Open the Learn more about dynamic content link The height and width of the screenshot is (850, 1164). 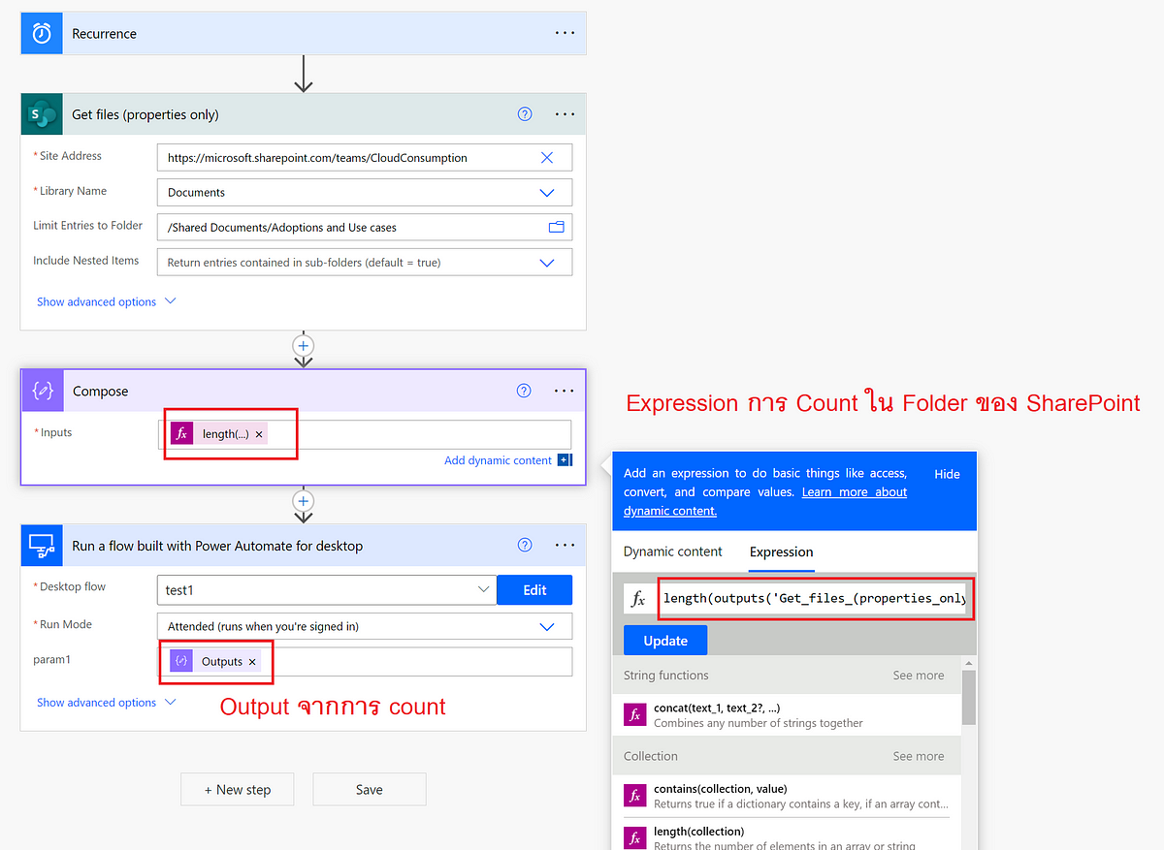point(854,491)
